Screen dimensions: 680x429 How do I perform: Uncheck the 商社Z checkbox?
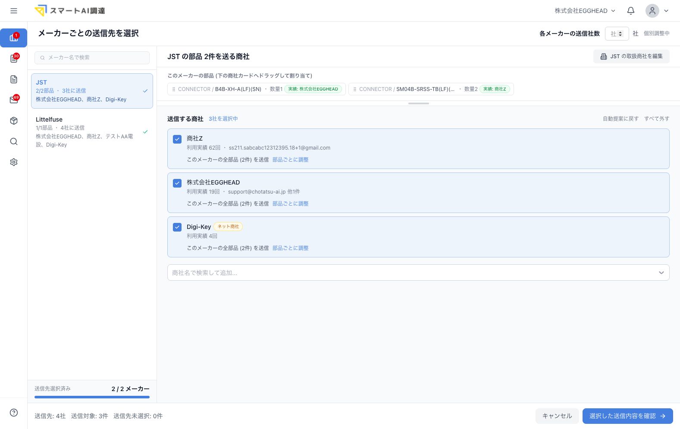click(x=177, y=139)
